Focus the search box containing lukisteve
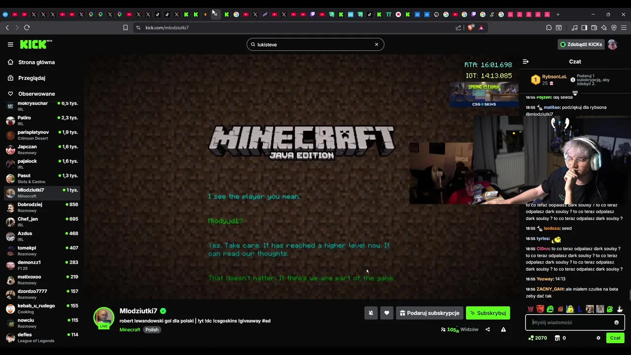 (315, 44)
